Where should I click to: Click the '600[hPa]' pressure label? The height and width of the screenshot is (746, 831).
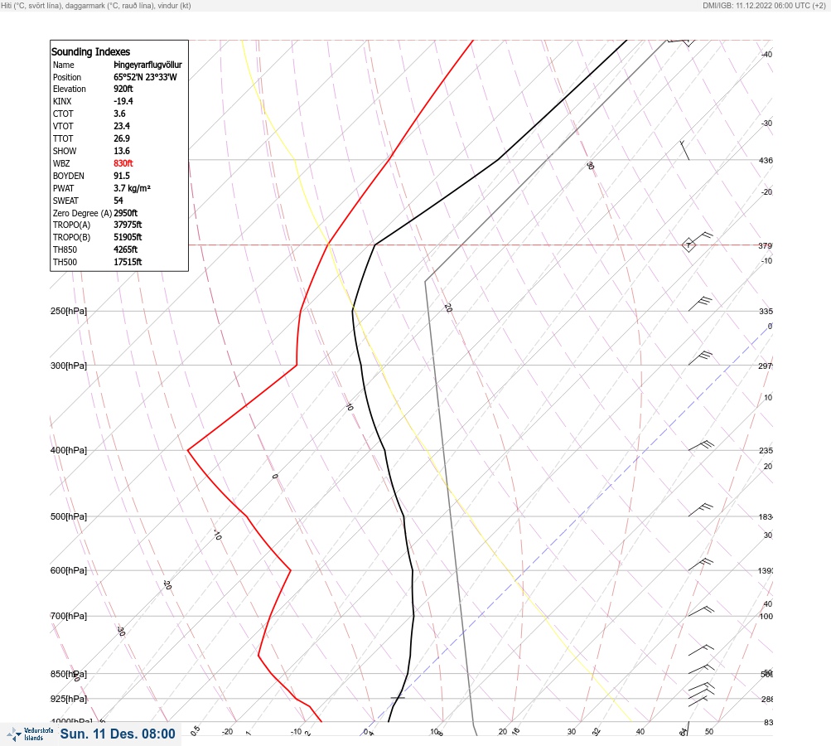pos(69,570)
